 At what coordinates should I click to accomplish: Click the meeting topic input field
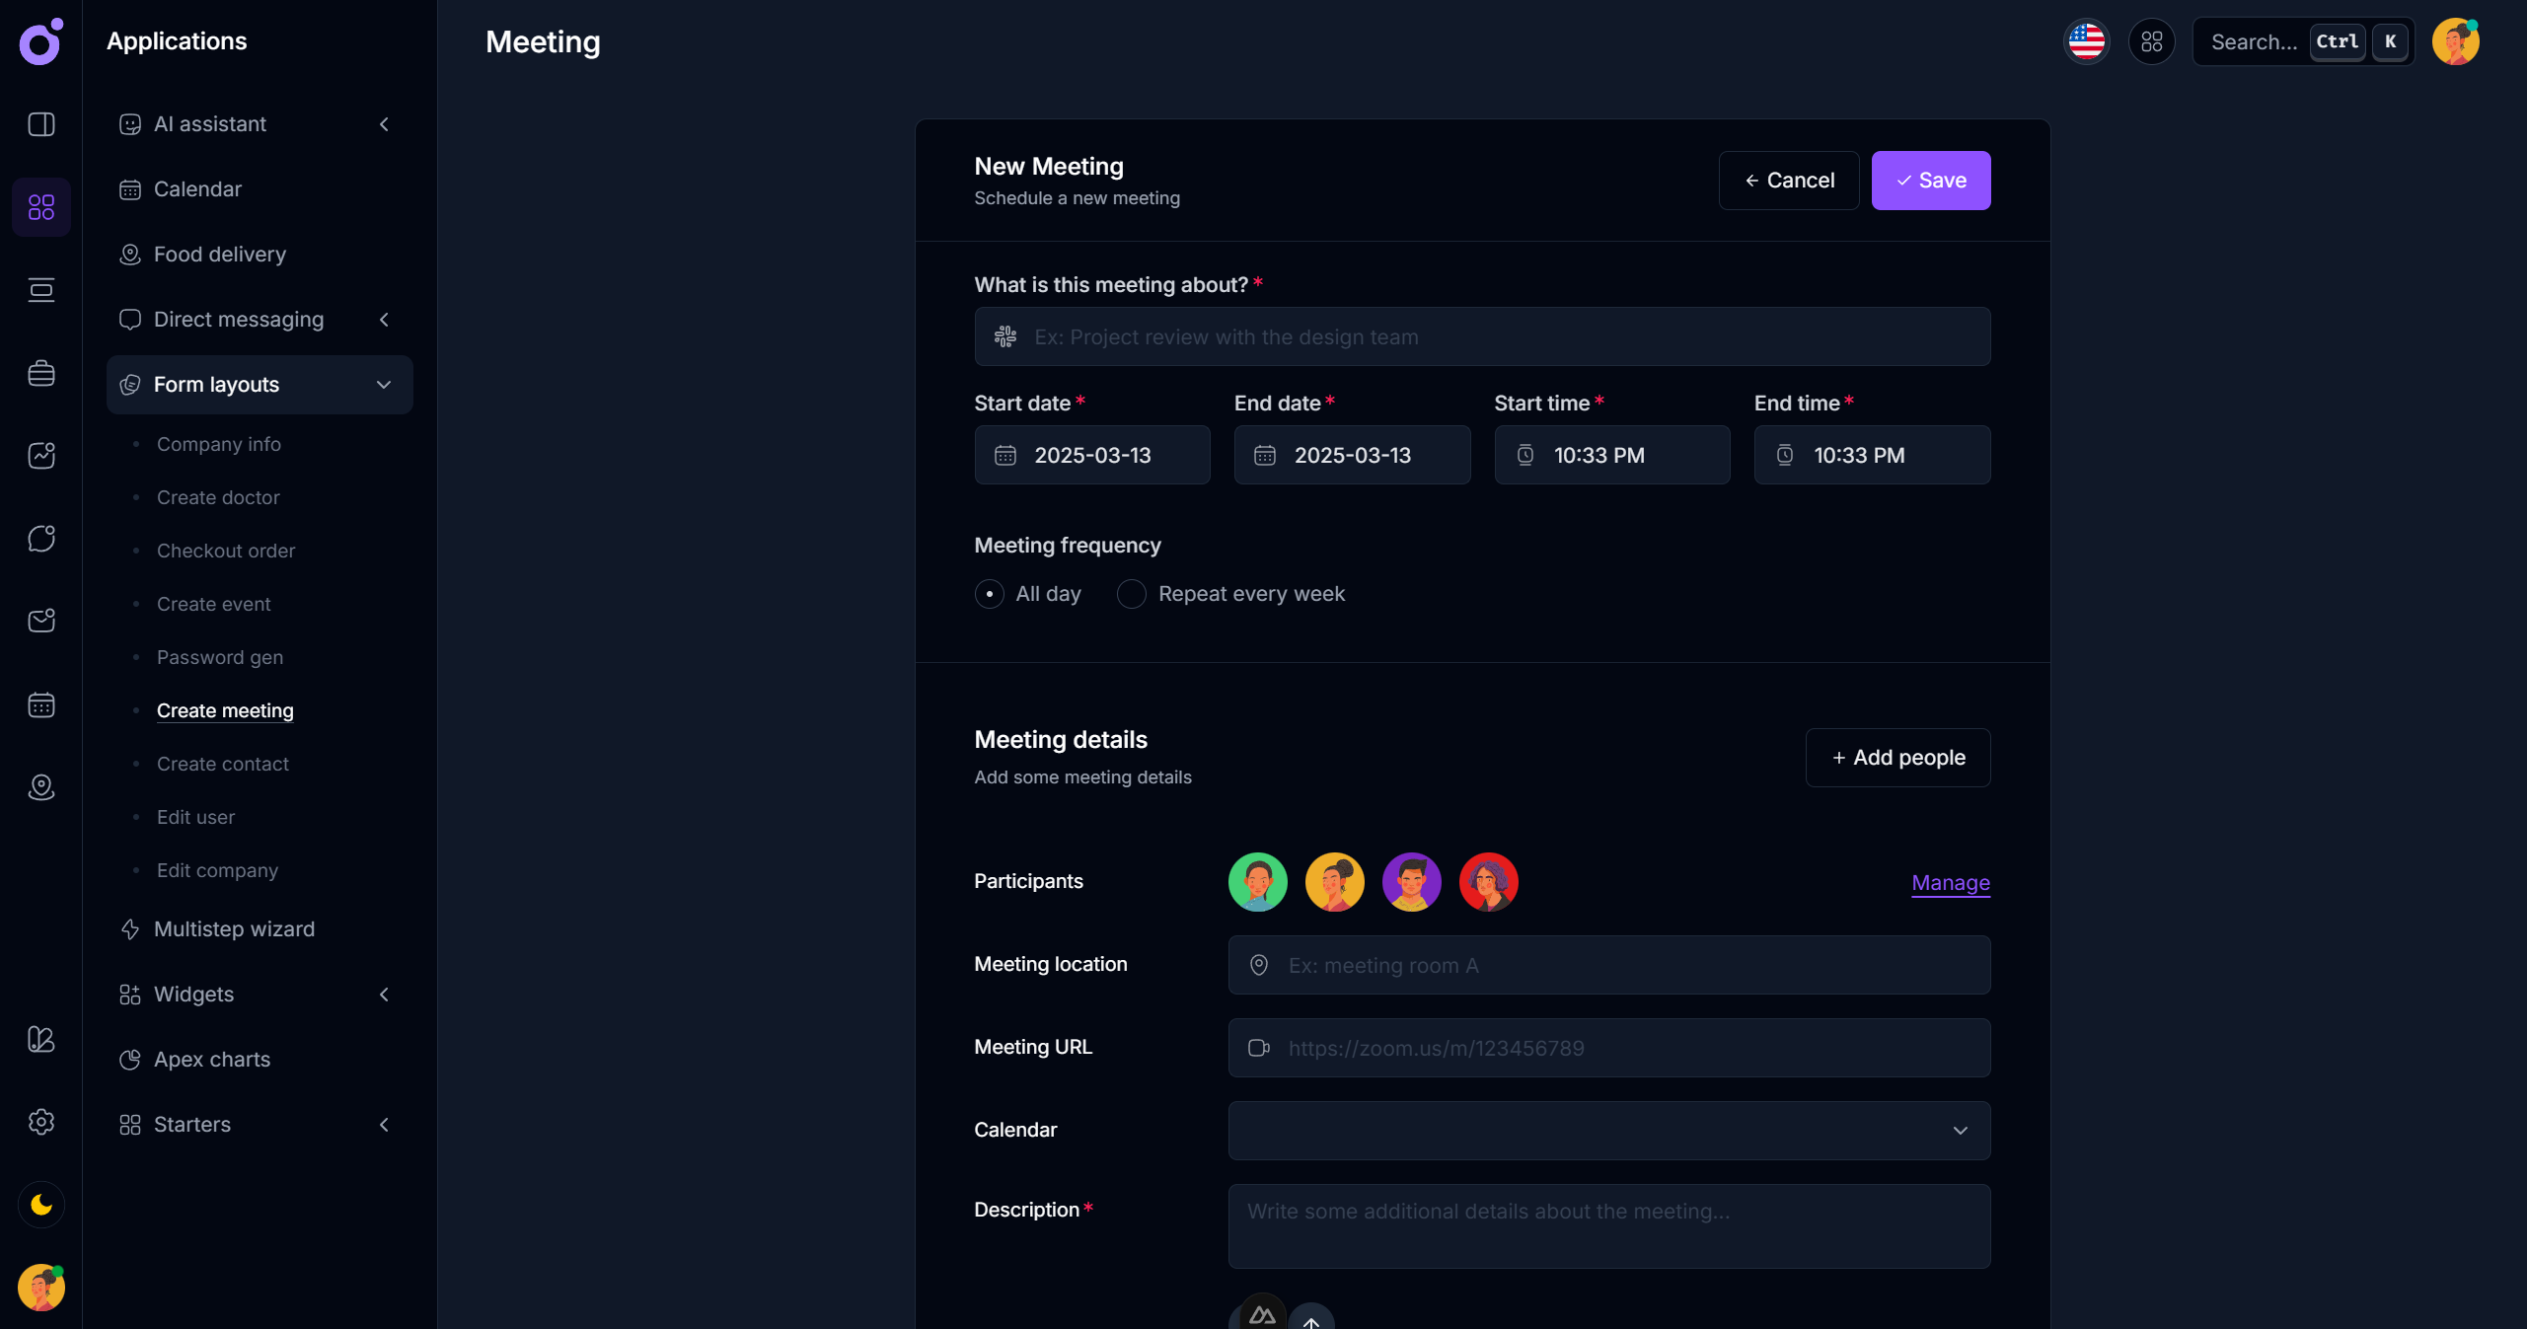[1481, 337]
